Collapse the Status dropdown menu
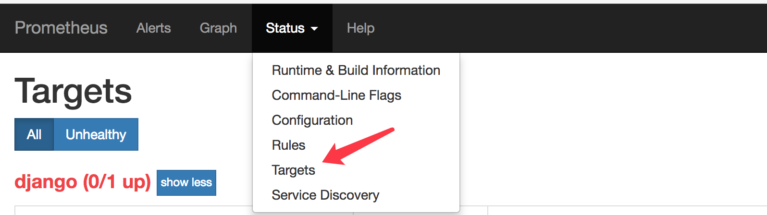 tap(292, 28)
